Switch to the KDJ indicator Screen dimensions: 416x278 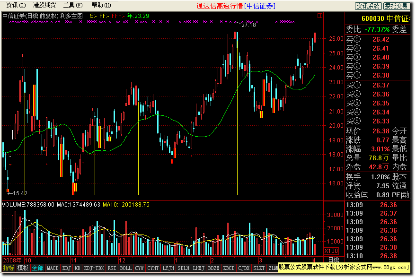click(66, 268)
